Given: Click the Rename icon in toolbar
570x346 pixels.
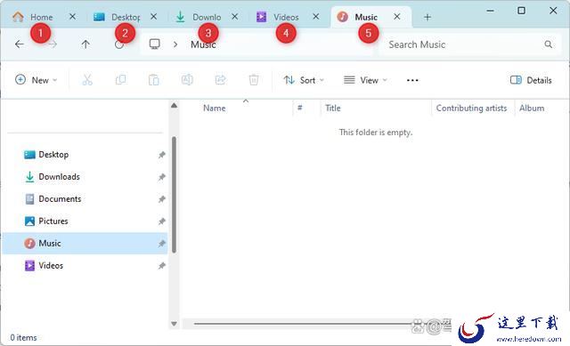Looking at the screenshot, I should (187, 80).
